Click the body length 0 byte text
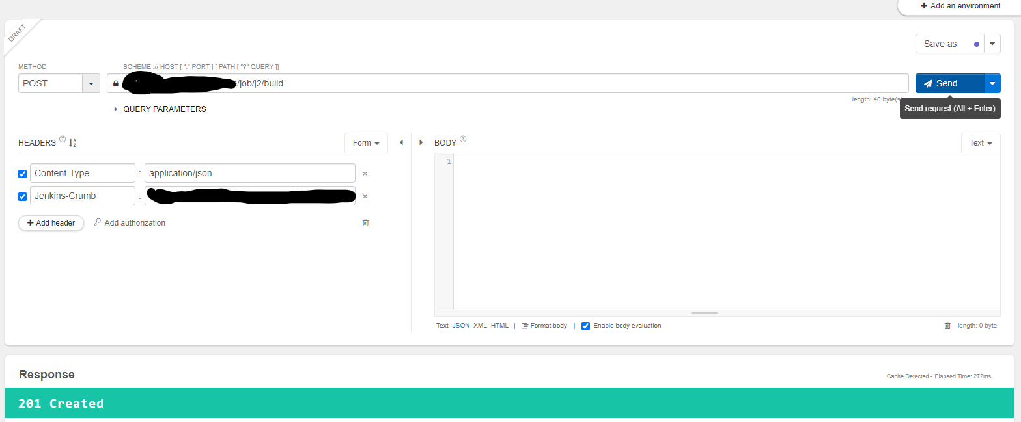 tap(977, 326)
